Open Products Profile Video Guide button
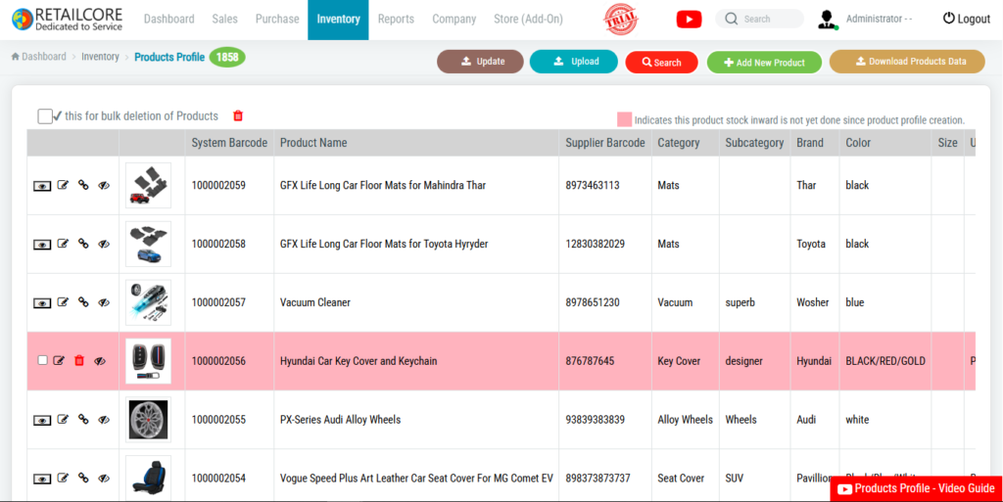Screen dimensions: 1003x502 [x=916, y=488]
